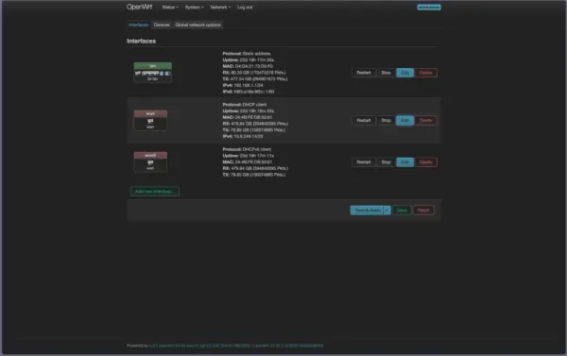Open the Save & Apply dropdown arrow

tap(387, 210)
